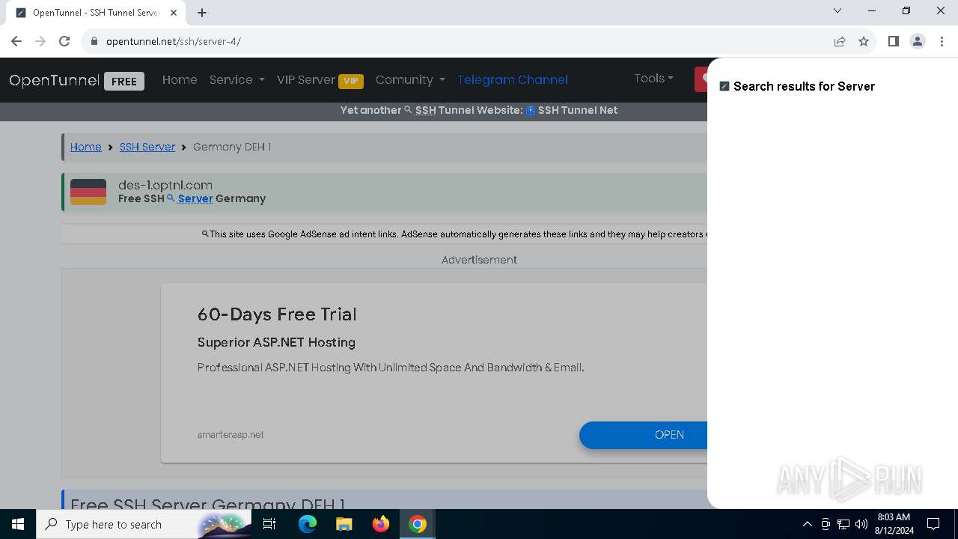Click the German flag image
958x539 pixels.
pos(88,192)
